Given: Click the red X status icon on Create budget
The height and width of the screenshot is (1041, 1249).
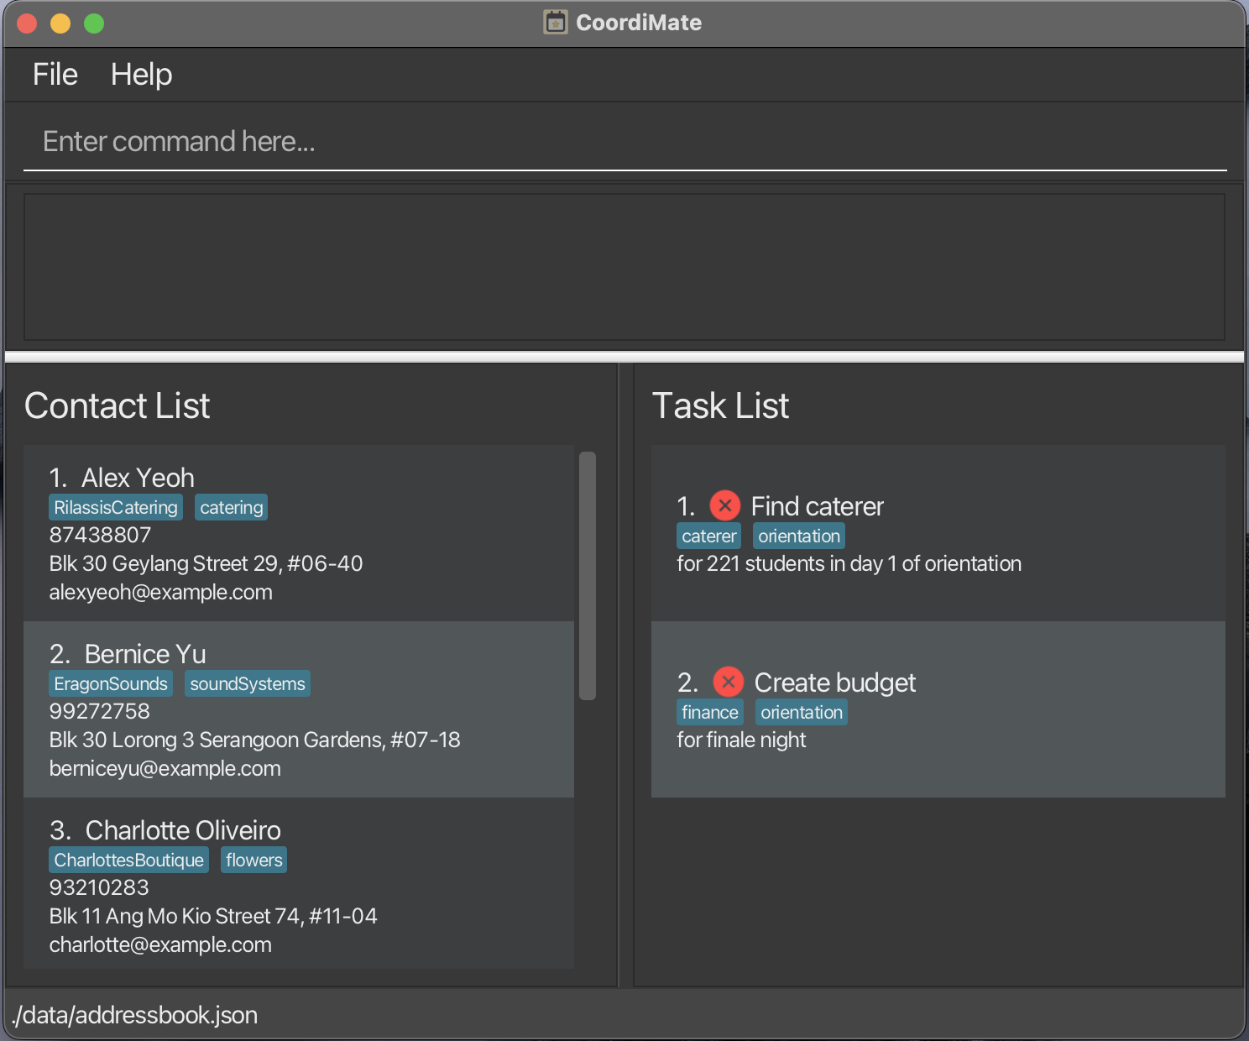Looking at the screenshot, I should (729, 682).
